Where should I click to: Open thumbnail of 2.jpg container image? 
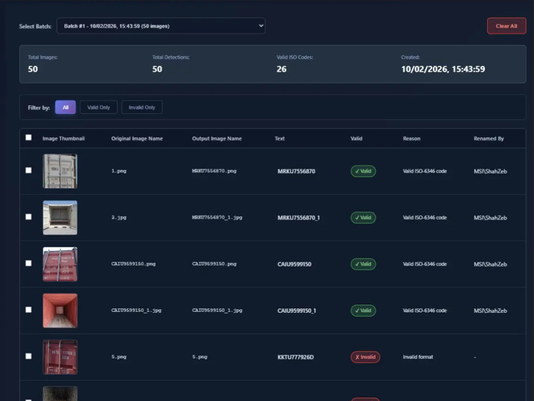(60, 218)
